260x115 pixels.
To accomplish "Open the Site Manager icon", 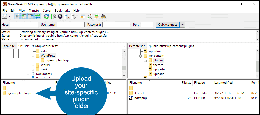I will [4, 16].
